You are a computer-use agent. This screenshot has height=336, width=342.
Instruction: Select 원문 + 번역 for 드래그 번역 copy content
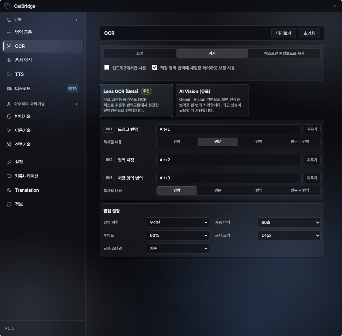[300, 142]
